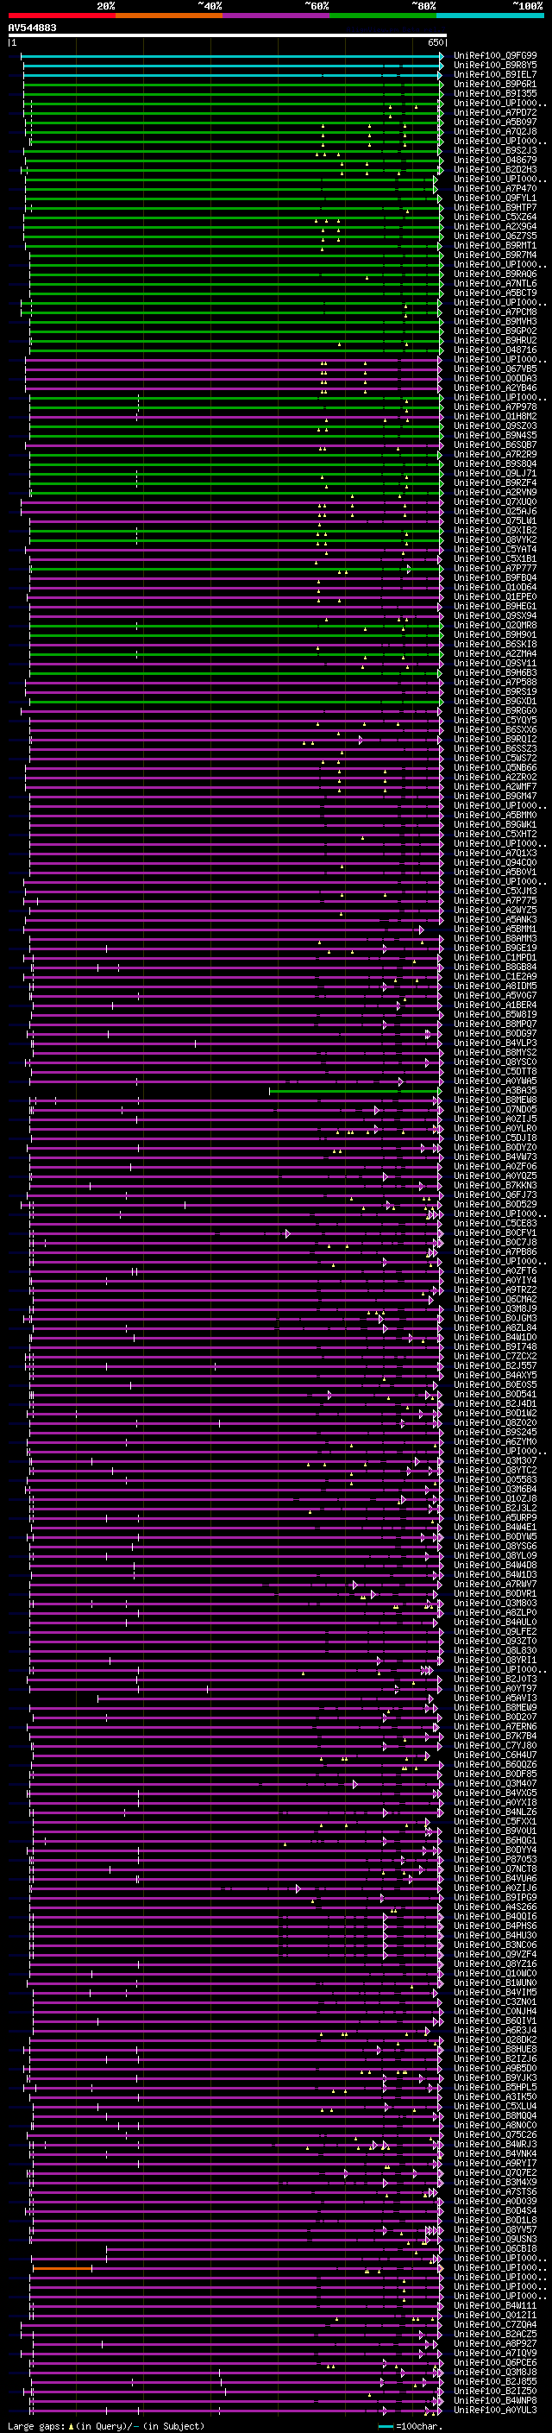This screenshot has height=2433, width=552.
Task: Select UniRef100_A0YLR0 label
Action: [x=495, y=1129]
